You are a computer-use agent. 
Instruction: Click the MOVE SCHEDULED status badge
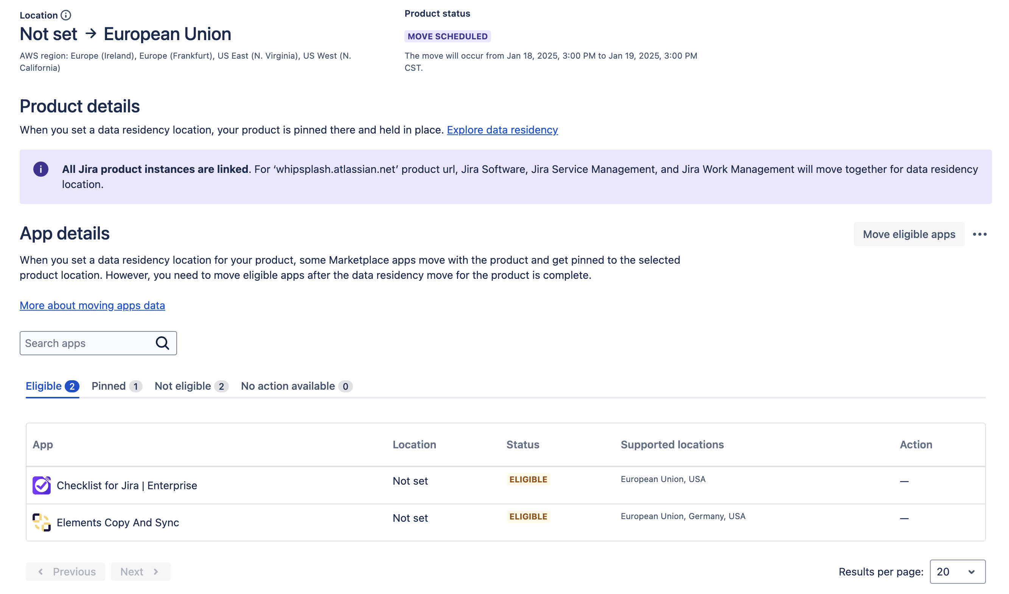pos(447,36)
